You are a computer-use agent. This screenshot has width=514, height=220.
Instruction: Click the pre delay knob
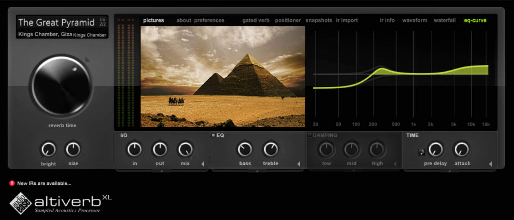436,150
